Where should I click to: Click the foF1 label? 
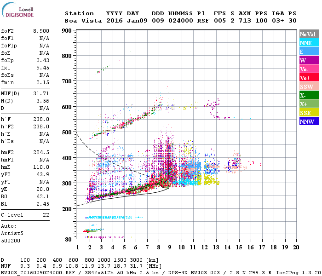[7, 38]
